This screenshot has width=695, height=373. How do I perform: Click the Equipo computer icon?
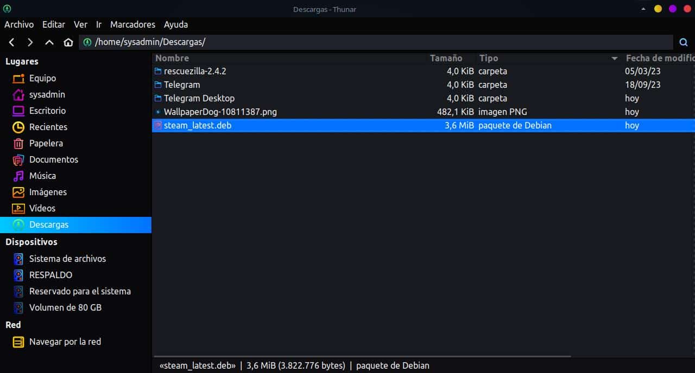point(18,78)
